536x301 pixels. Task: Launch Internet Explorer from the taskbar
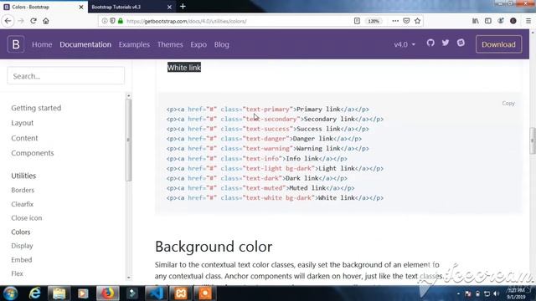35,293
